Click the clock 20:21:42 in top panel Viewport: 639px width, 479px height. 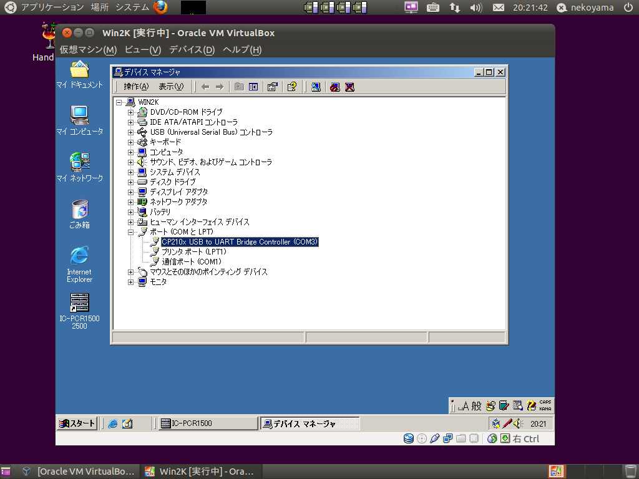(530, 7)
